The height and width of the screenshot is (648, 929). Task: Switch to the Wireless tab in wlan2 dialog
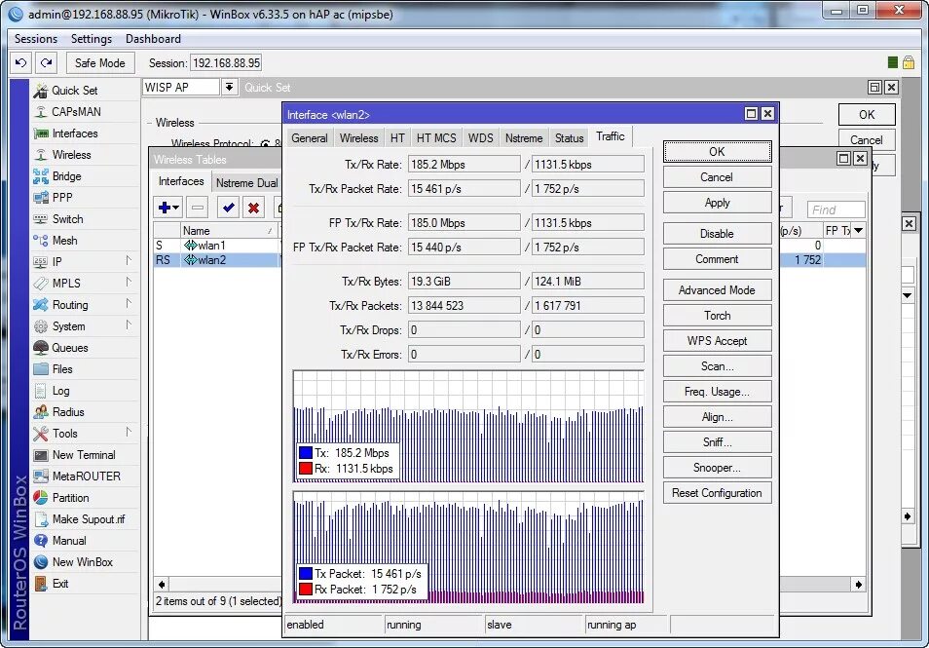(x=358, y=138)
